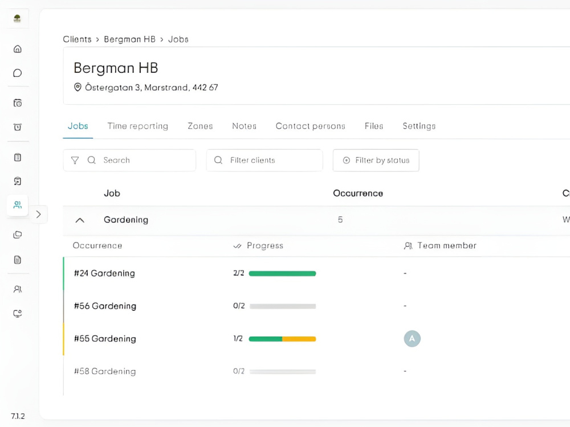Click Gardening occurrence count 5
Screen dimensions: 570x427
click(x=340, y=220)
